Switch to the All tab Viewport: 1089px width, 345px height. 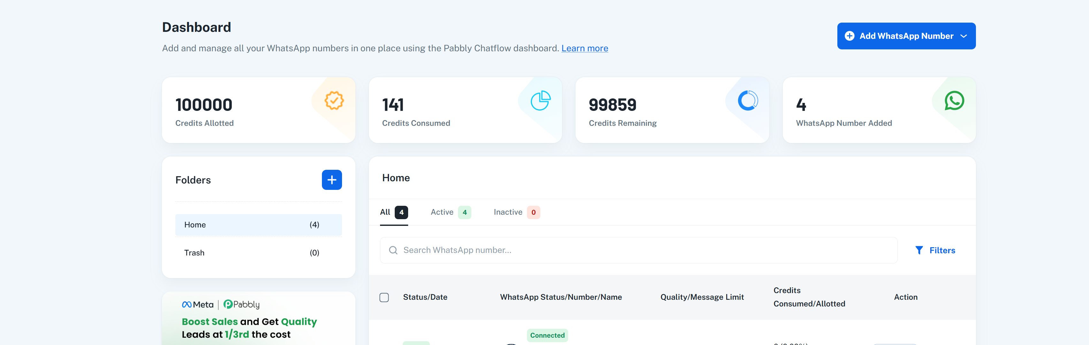tap(393, 212)
